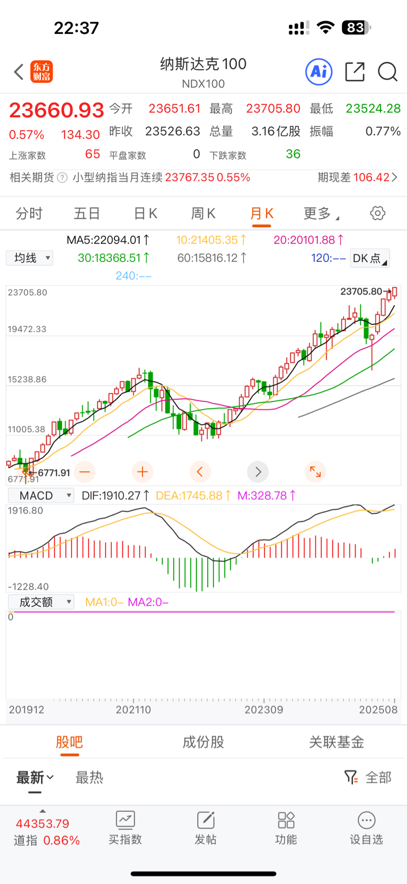This screenshot has height=884, width=407.
Task: Tap the share export icon
Action: [355, 72]
